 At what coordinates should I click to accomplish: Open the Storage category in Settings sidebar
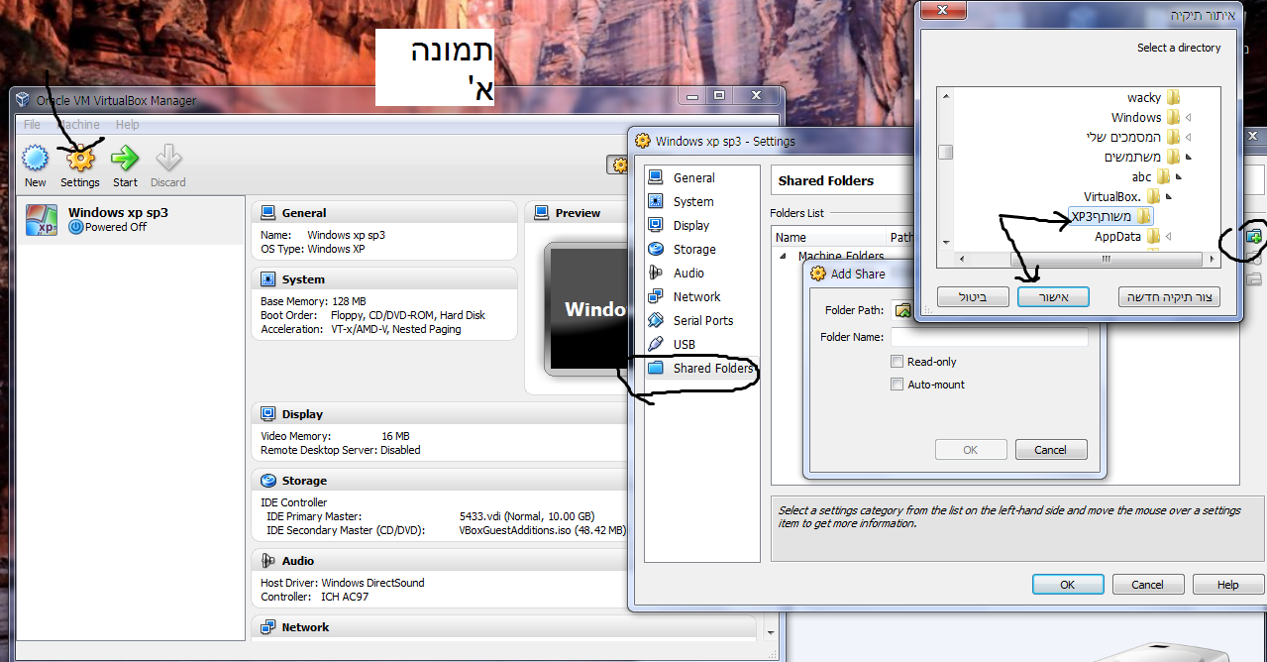tap(694, 250)
